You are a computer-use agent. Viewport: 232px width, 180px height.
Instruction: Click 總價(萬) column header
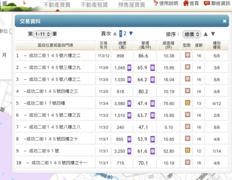coord(122,45)
